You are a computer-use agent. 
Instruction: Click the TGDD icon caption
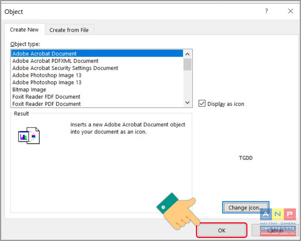(246, 158)
